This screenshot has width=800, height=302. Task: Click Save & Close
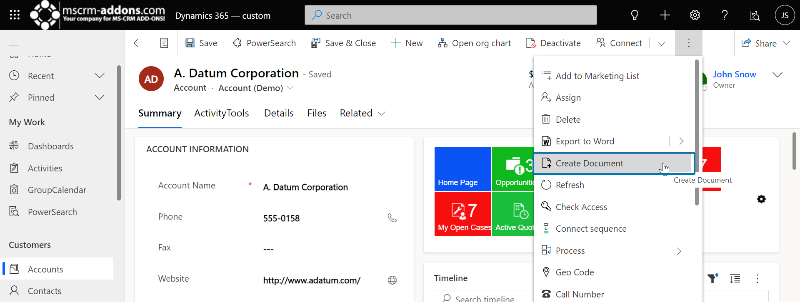(343, 43)
